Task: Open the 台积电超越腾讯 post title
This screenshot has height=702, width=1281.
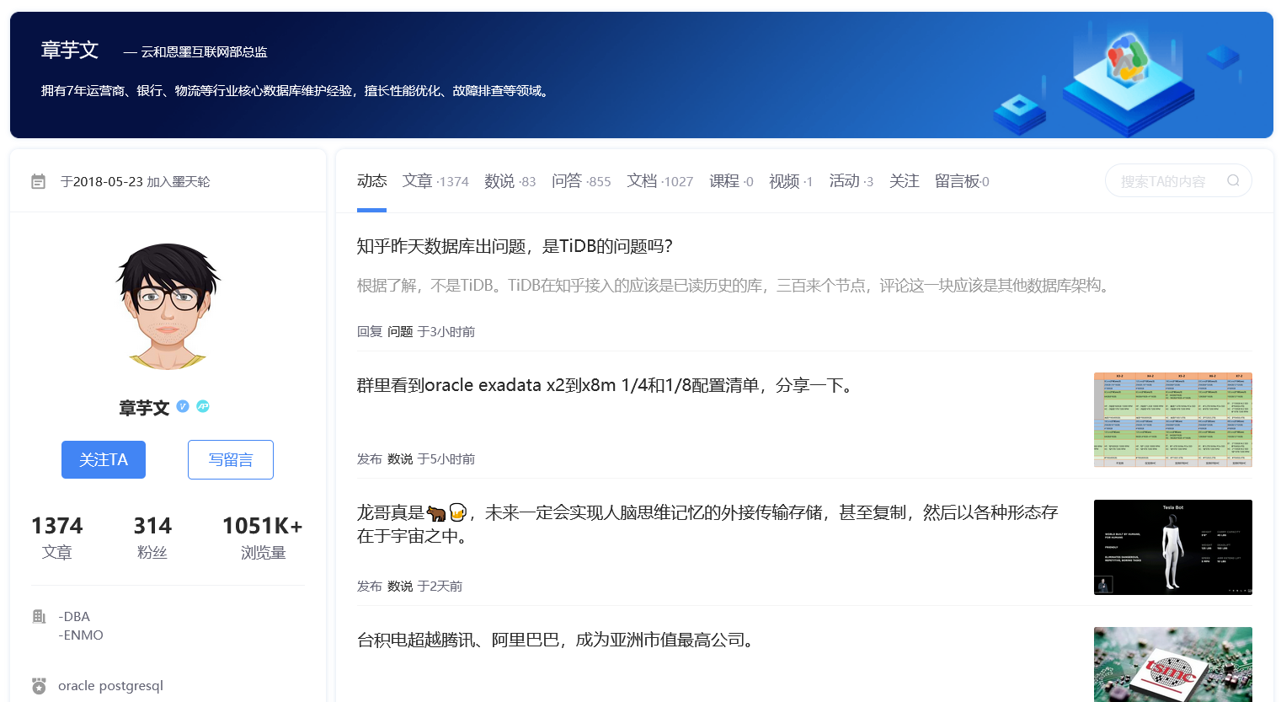Action: (x=557, y=640)
